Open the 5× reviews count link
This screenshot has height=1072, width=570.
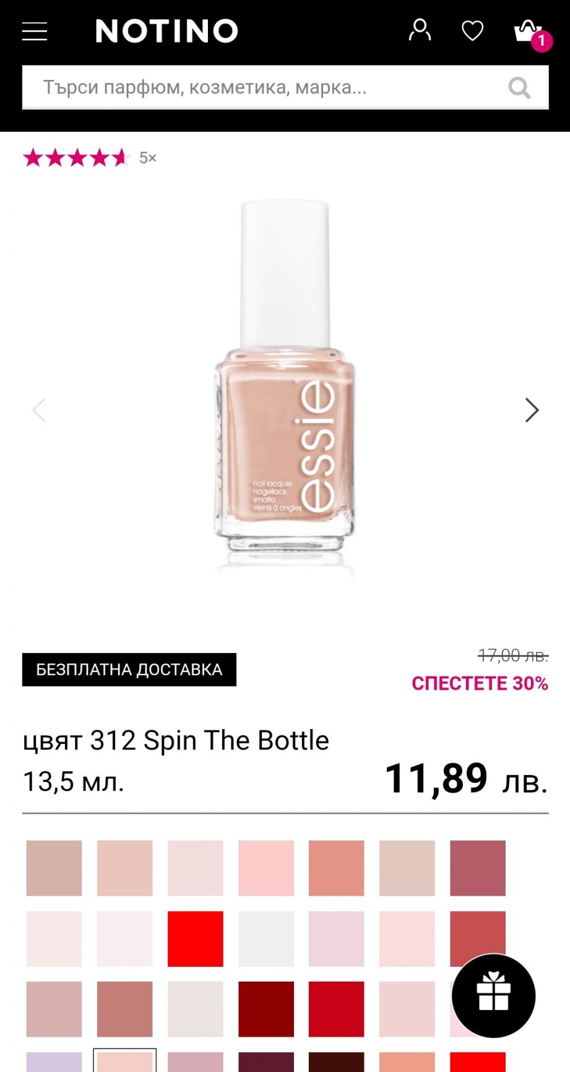point(147,158)
